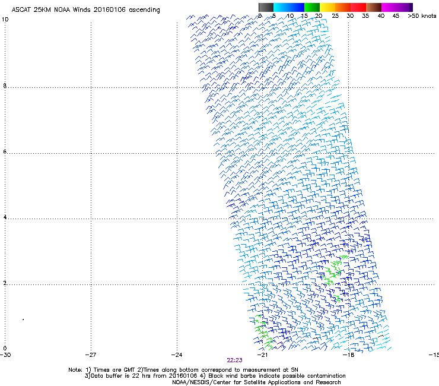Click the latitude axis label '4'

(5, 217)
